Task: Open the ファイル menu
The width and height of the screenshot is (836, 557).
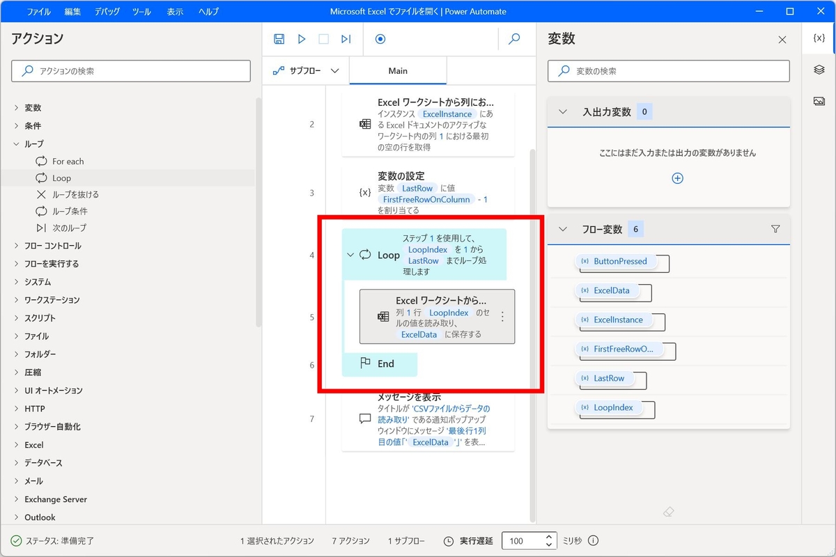Action: point(38,12)
